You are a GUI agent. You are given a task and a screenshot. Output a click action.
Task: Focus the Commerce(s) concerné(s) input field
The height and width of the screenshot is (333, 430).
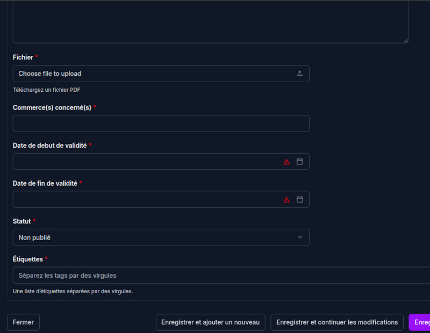tap(161, 124)
